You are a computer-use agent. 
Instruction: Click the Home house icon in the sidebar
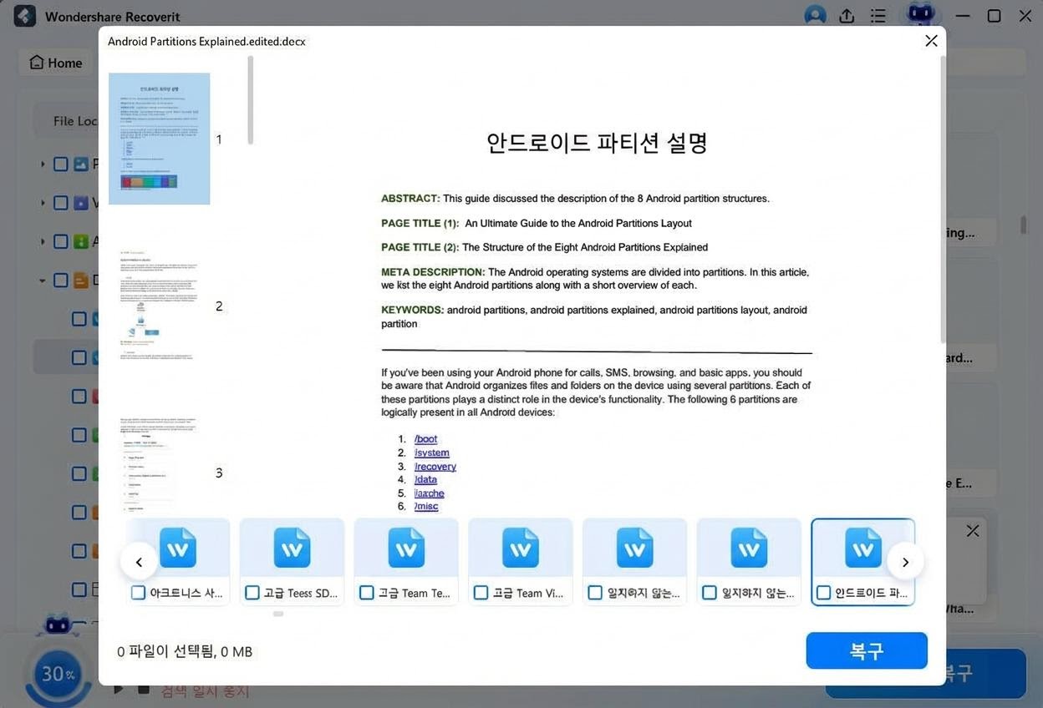pos(36,62)
